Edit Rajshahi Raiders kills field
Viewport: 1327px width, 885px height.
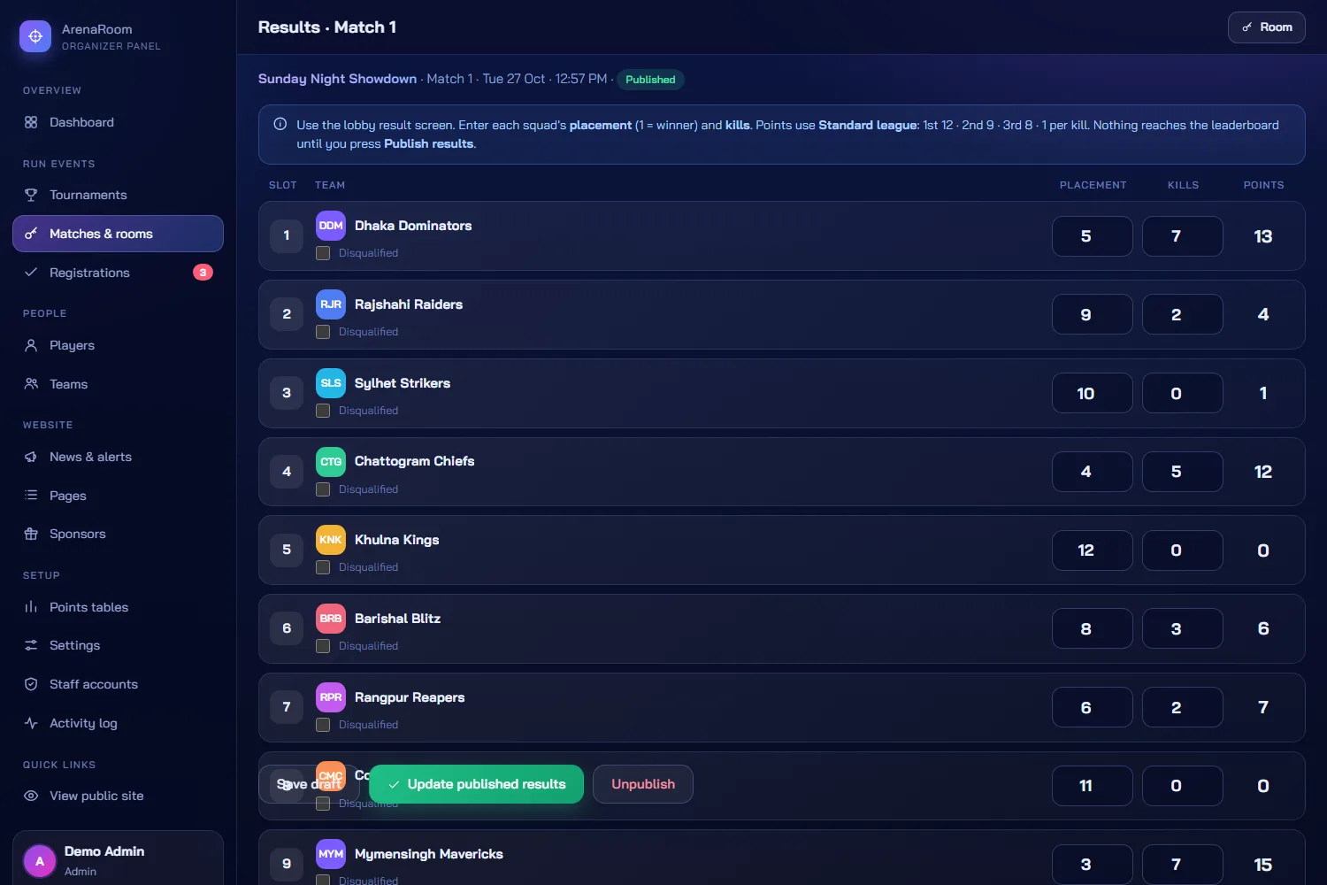(1183, 314)
